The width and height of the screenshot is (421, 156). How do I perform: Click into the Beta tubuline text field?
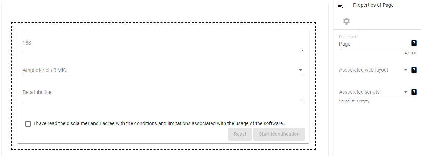click(x=163, y=95)
